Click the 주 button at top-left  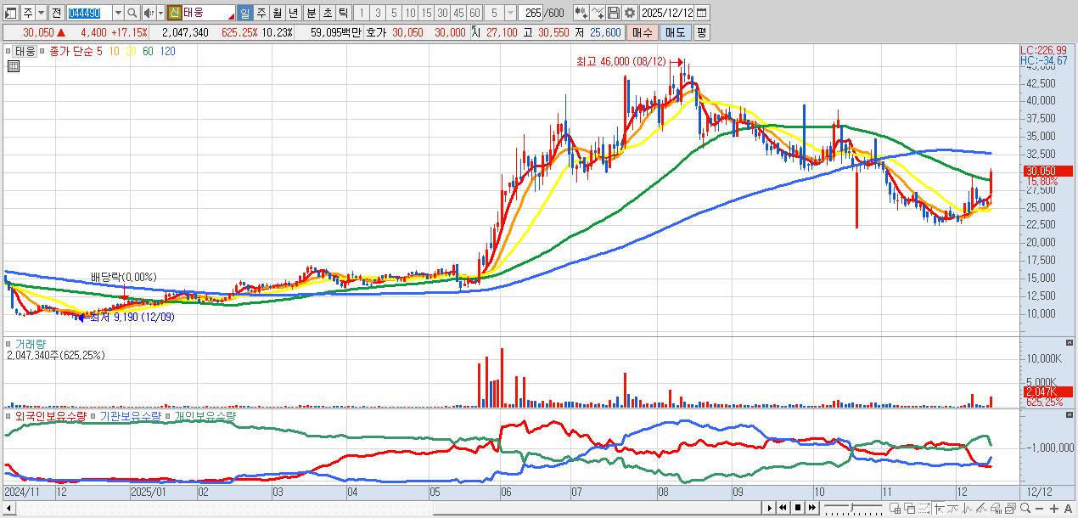point(28,13)
